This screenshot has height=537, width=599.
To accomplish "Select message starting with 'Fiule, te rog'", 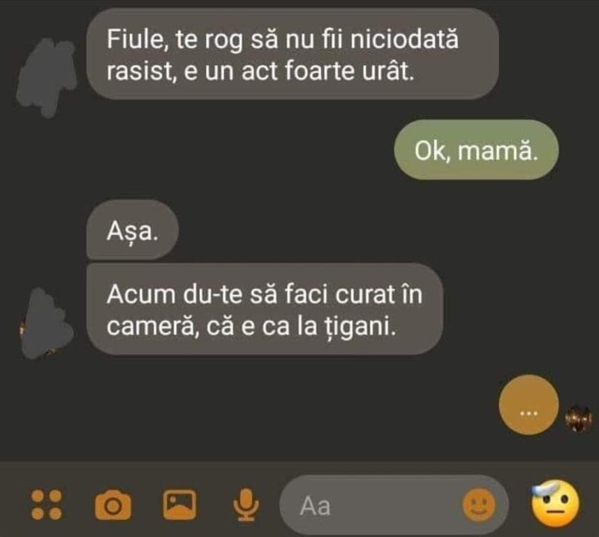I will tap(293, 55).
